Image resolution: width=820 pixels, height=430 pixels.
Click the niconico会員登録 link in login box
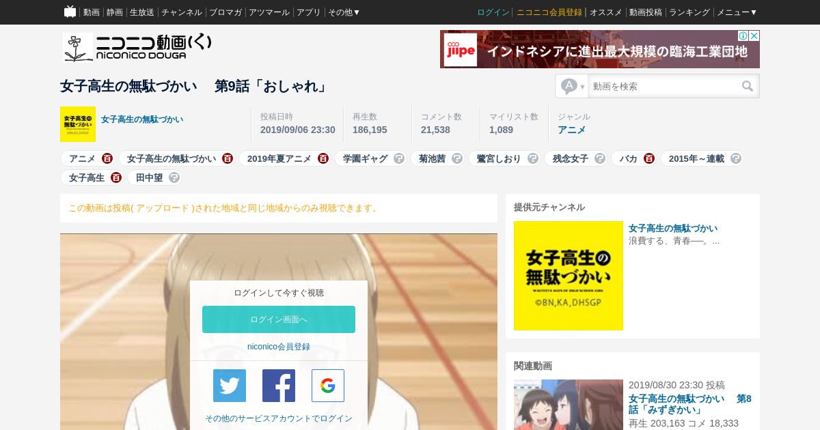click(x=279, y=347)
